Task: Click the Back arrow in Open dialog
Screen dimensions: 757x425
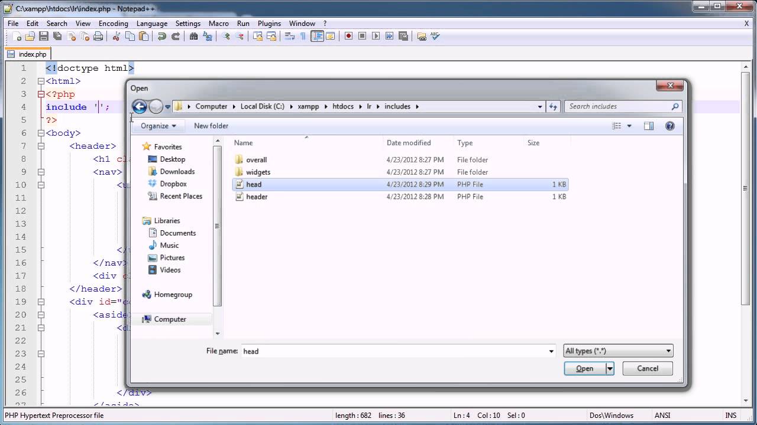Action: 139,106
